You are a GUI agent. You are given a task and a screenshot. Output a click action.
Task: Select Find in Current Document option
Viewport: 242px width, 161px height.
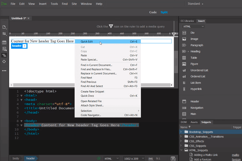click(x=108, y=65)
